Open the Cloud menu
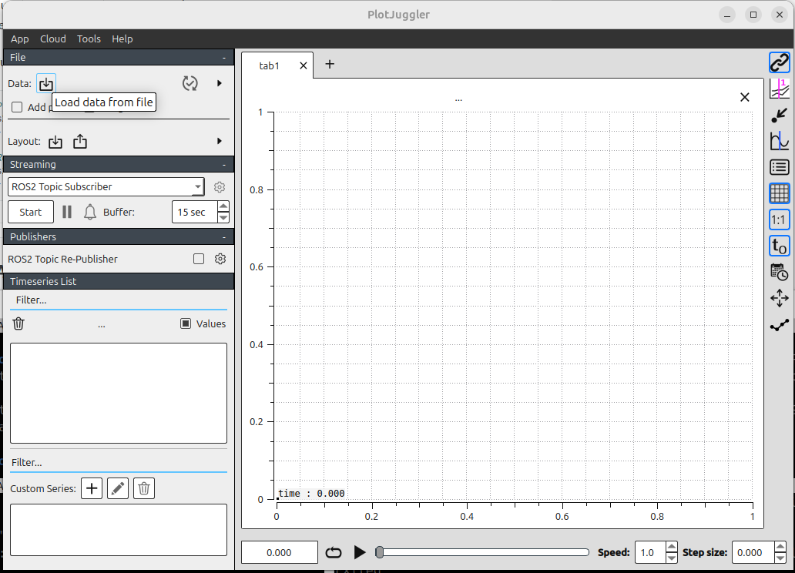The image size is (795, 573). 52,39
